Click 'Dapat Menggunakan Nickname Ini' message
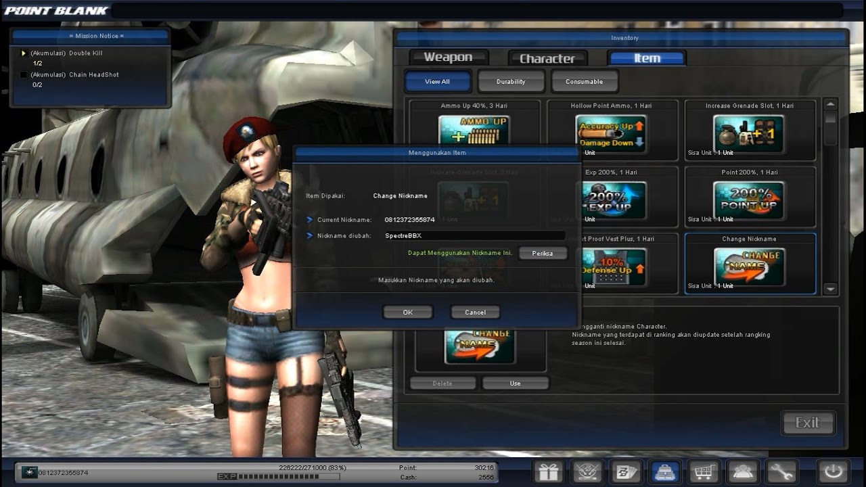This screenshot has width=866, height=487. click(x=460, y=253)
